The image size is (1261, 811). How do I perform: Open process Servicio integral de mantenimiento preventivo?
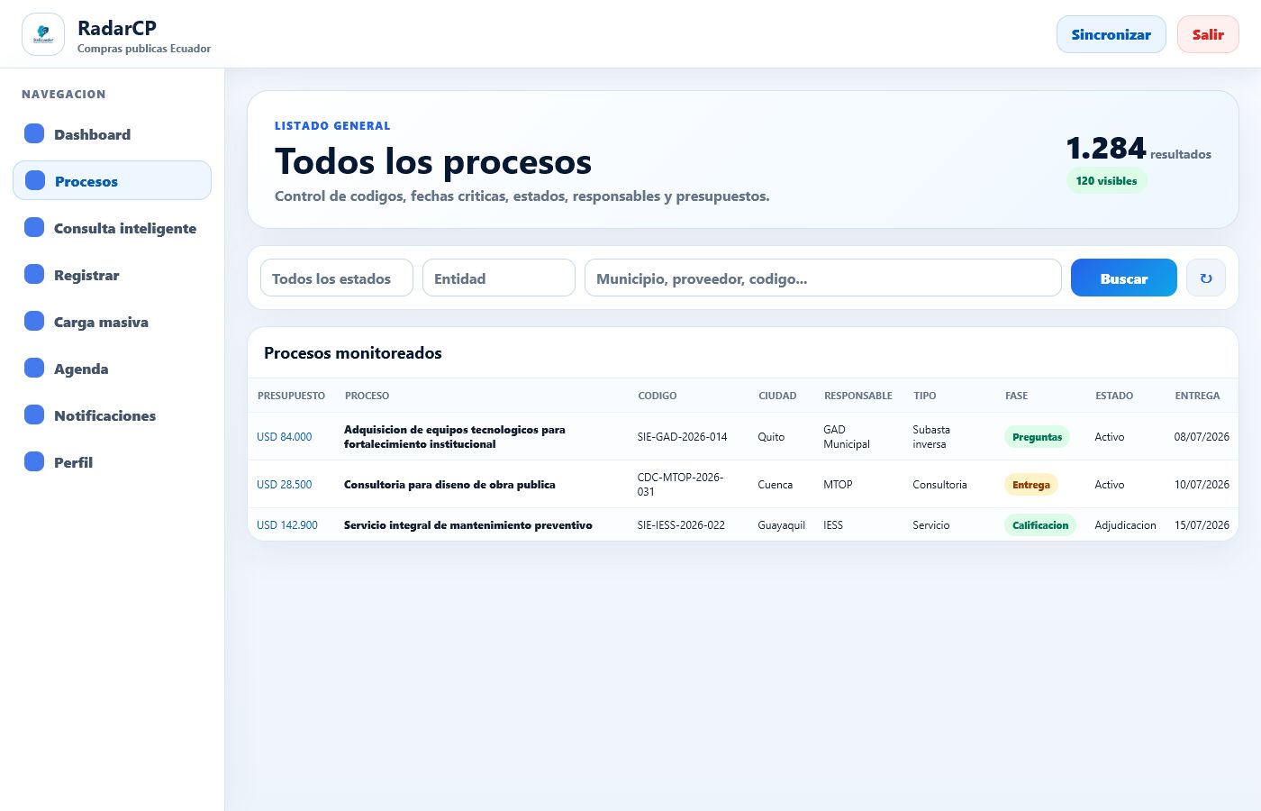coord(467,525)
